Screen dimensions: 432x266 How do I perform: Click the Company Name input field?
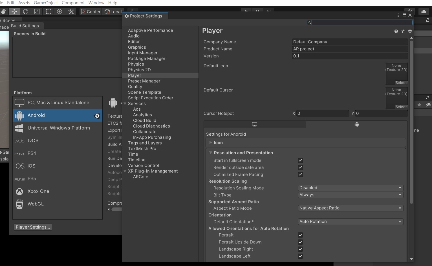click(350, 42)
